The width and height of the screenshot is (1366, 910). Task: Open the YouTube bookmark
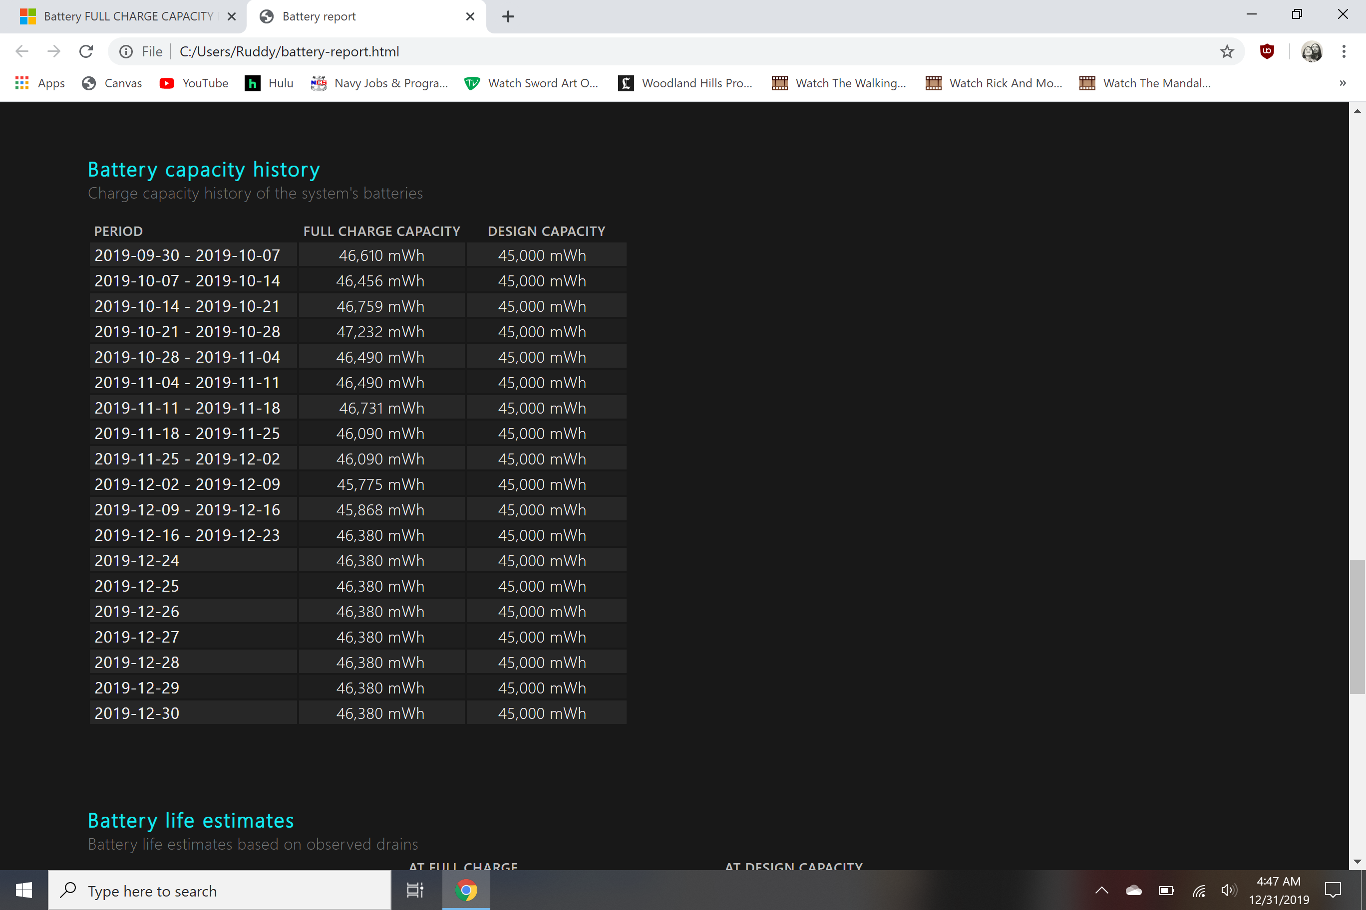[194, 83]
